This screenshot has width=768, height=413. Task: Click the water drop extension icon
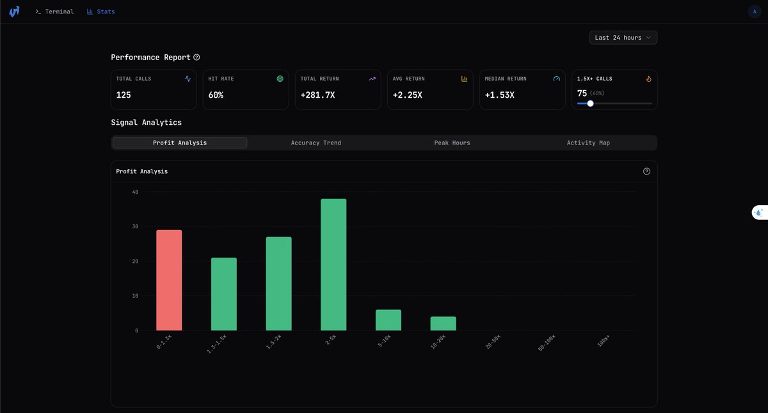point(759,213)
